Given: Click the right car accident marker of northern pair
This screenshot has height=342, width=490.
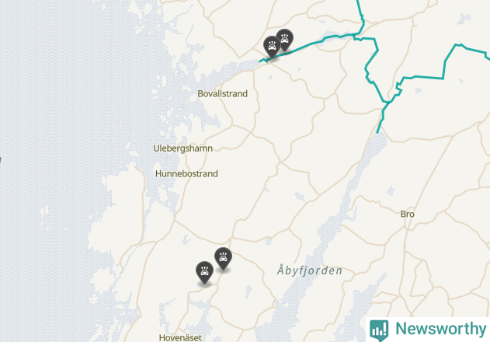Looking at the screenshot, I should (x=285, y=40).
